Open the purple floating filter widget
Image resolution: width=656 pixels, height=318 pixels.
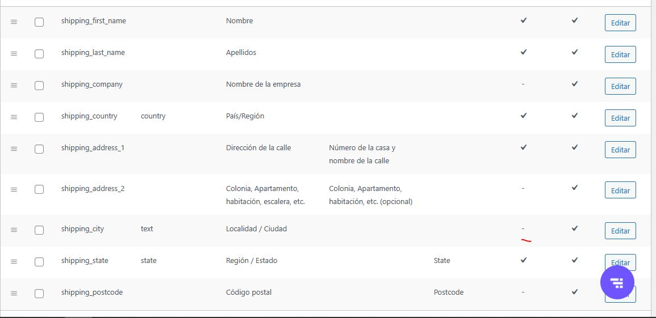[617, 282]
